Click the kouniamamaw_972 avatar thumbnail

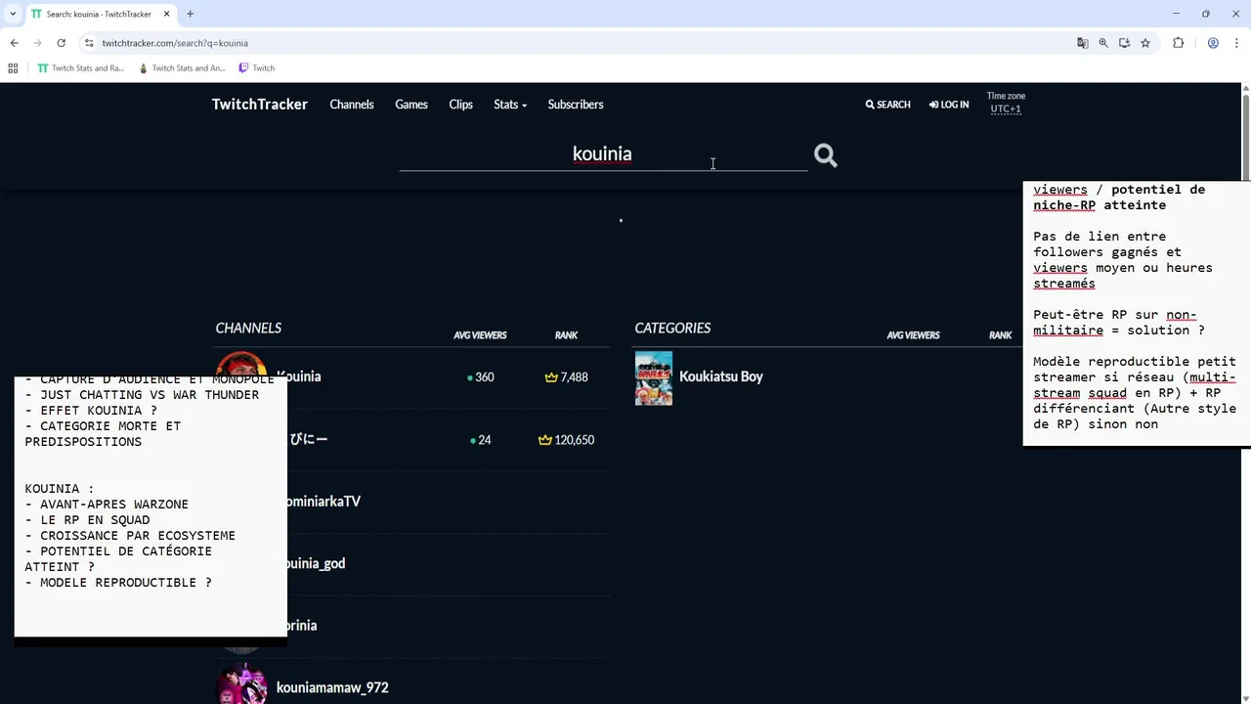coord(240,684)
